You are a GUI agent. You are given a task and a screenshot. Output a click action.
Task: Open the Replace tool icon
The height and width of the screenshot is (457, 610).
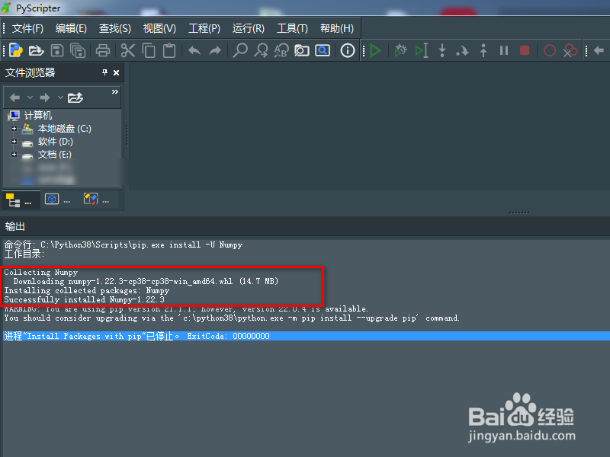coord(281,50)
